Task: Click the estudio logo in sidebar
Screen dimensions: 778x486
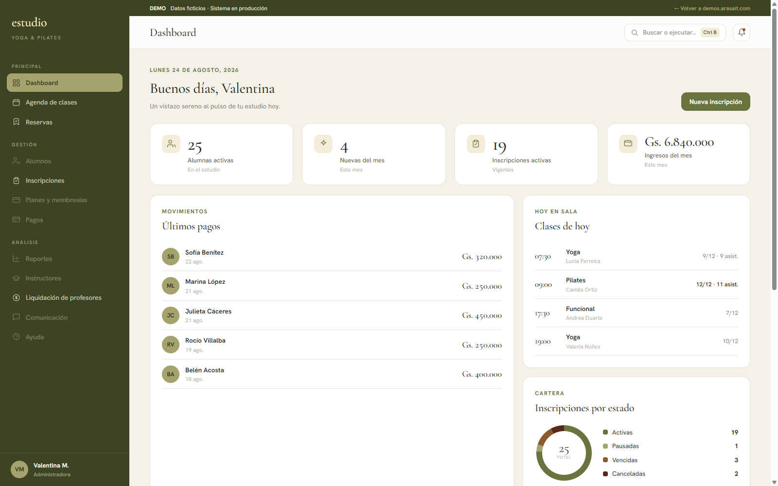Action: point(29,22)
